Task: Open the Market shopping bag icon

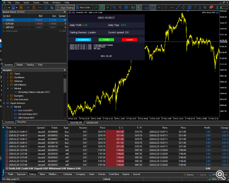Action: (34, 7)
